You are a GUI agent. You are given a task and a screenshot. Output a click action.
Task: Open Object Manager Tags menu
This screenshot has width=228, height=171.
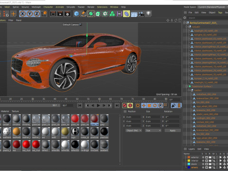pyautogui.click(x=220, y=12)
